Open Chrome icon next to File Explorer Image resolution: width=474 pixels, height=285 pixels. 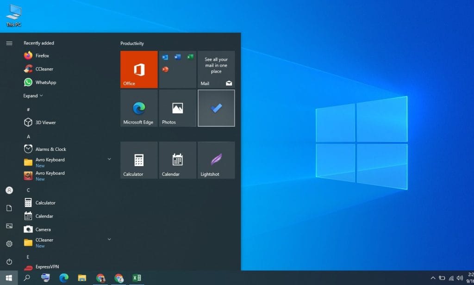[100, 278]
